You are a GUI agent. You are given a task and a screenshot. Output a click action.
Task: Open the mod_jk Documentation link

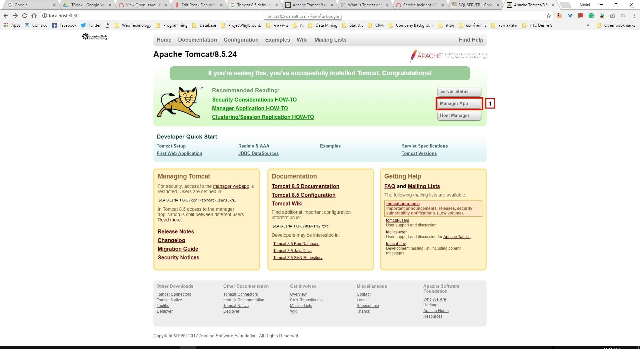click(244, 300)
